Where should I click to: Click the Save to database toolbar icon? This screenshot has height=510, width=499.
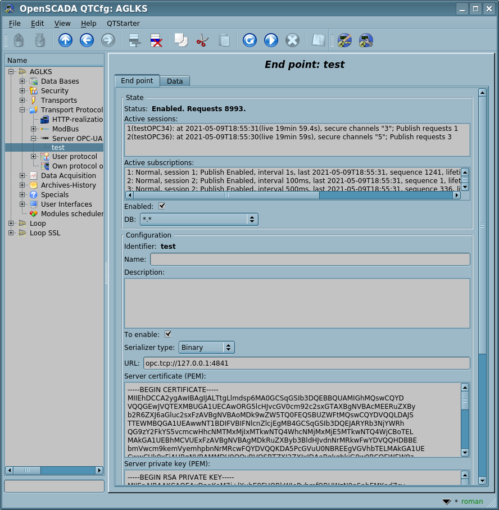[x=40, y=40]
